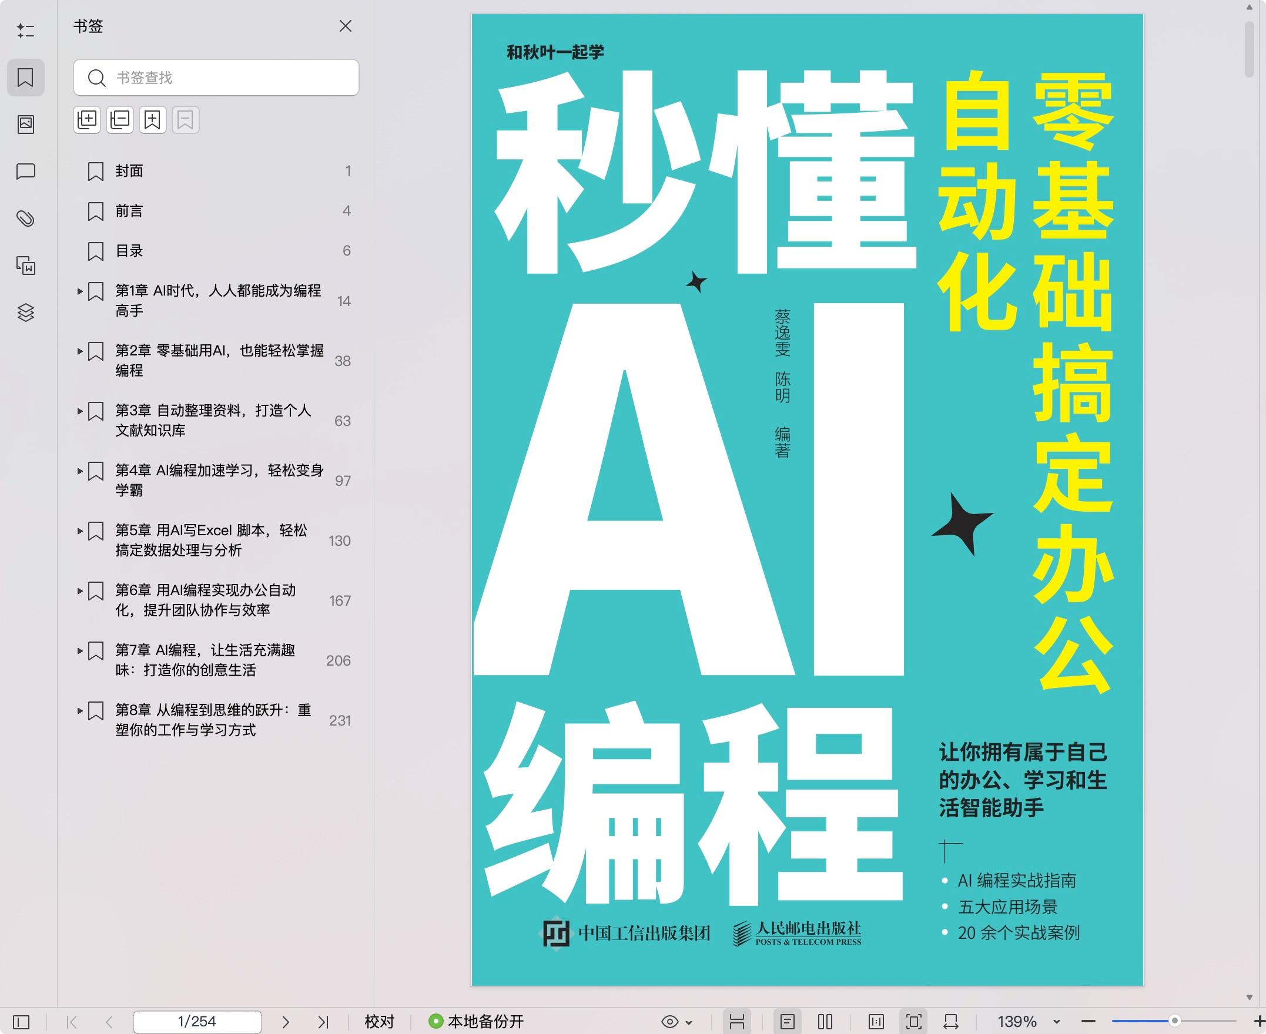Click page number 97 of 第4章
The width and height of the screenshot is (1266, 1034).
(343, 481)
